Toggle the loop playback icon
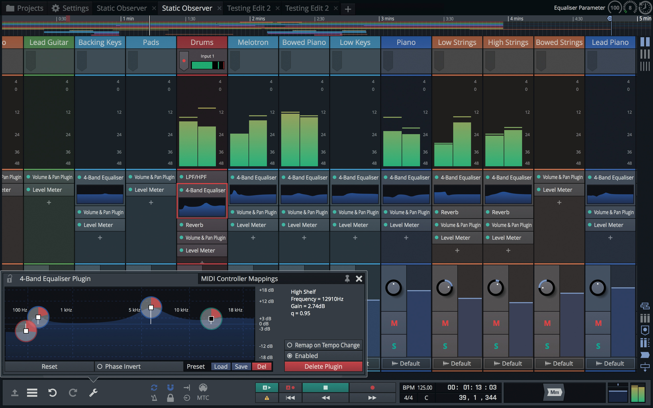Viewport: 653px width, 408px height. click(154, 388)
